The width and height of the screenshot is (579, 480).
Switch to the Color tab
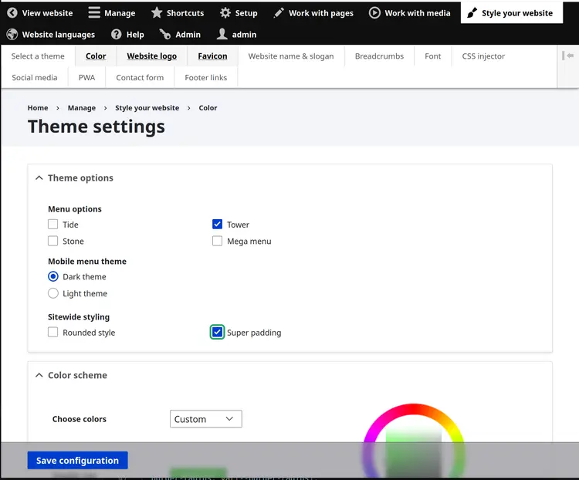tap(96, 56)
